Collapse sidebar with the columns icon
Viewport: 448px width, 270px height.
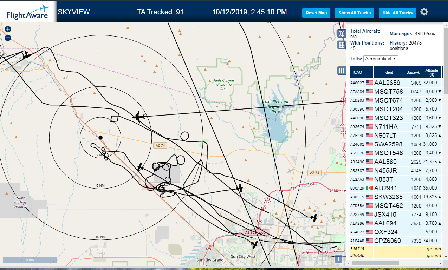(342, 71)
